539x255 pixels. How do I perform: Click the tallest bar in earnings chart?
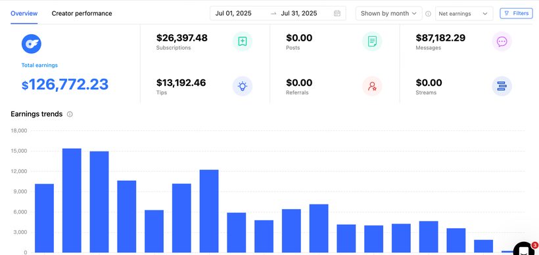point(72,201)
